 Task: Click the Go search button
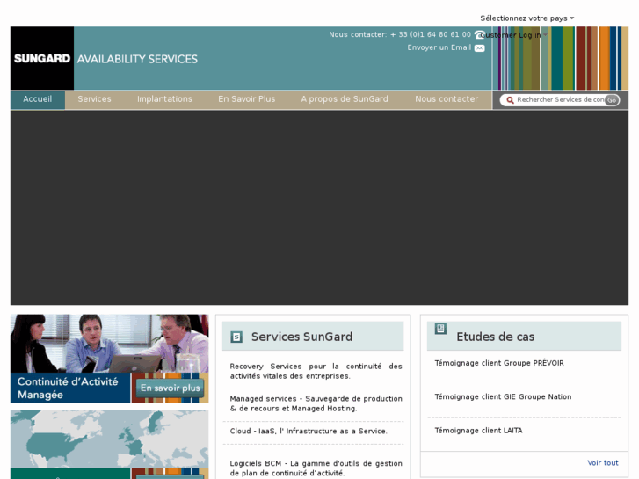[612, 100]
